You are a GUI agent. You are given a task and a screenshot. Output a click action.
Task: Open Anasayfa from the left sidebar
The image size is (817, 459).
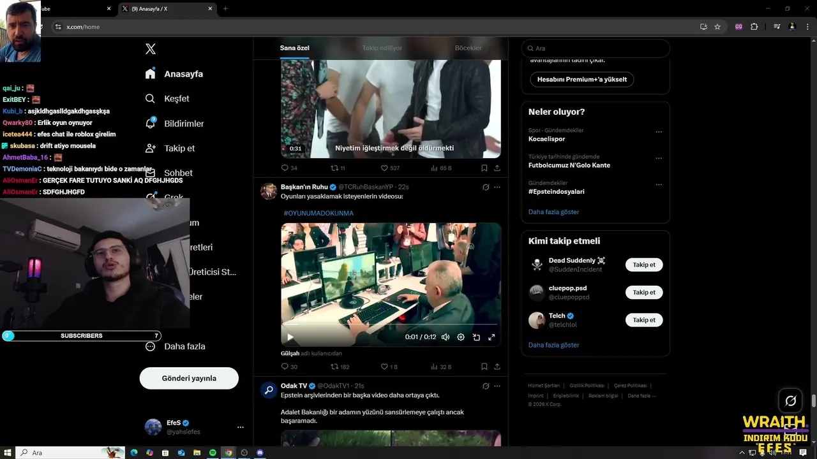pyautogui.click(x=174, y=74)
